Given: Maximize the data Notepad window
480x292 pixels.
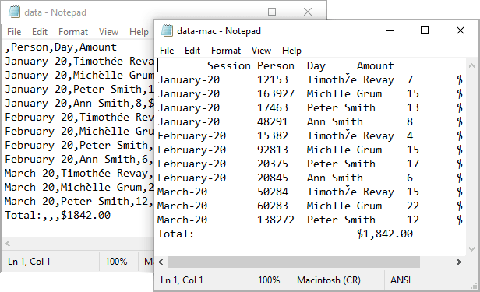Looking at the screenshot, I should coord(272,12).
